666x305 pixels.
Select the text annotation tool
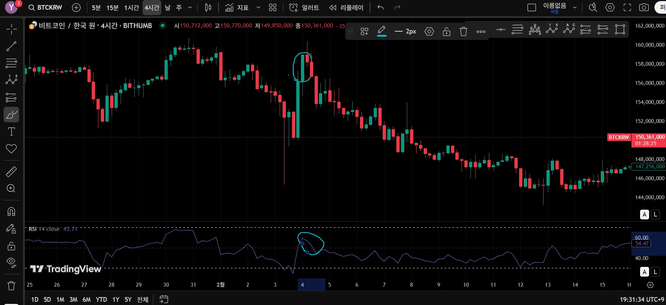[x=11, y=132]
